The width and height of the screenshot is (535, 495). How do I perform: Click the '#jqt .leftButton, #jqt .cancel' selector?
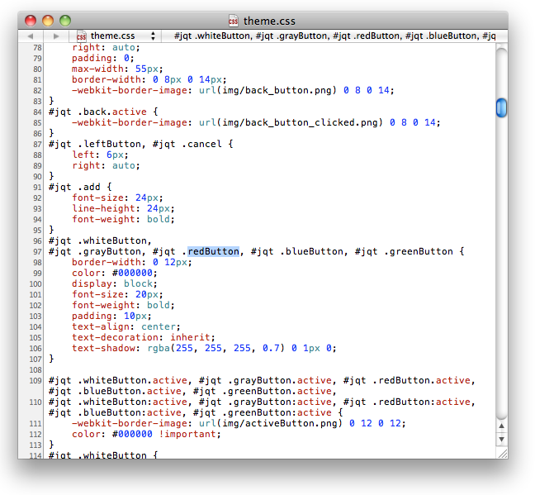pos(135,144)
